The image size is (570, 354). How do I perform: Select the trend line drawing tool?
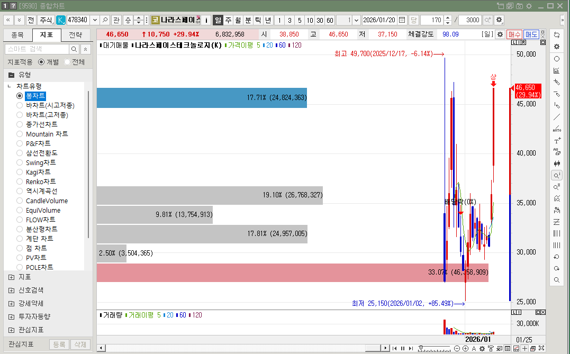(x=557, y=117)
